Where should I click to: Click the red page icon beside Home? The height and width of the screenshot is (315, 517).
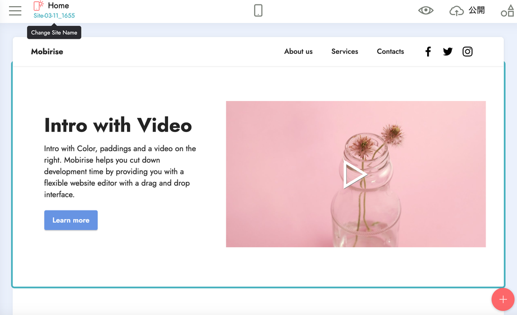point(38,6)
